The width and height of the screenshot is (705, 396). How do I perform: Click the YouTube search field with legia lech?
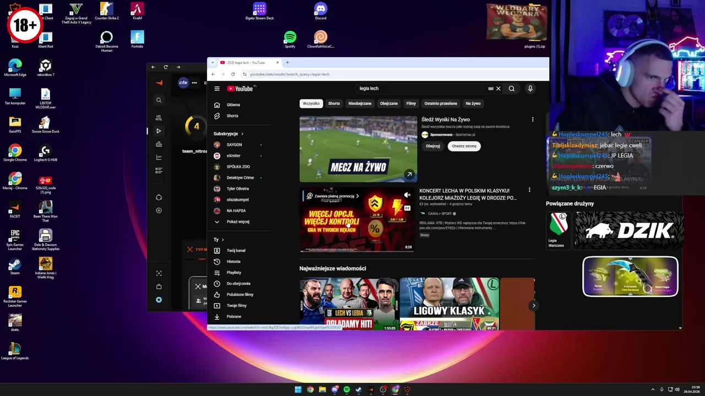pos(421,89)
